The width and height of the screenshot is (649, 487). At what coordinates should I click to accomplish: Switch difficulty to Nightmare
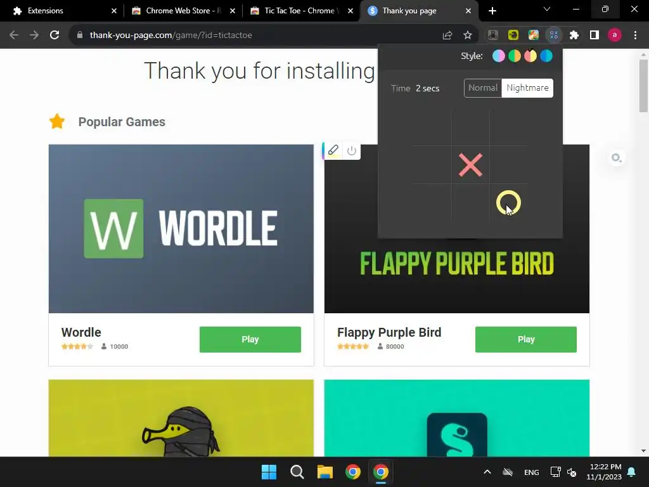(x=527, y=88)
